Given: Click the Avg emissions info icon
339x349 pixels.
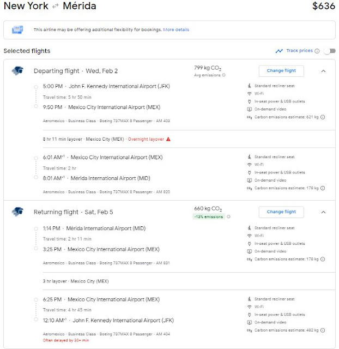Looking at the screenshot, I should point(223,75).
